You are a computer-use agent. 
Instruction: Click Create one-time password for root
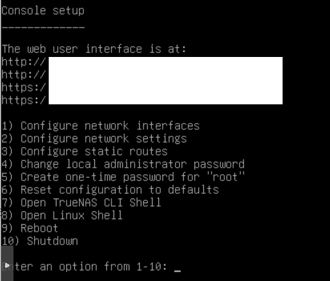[123, 177]
